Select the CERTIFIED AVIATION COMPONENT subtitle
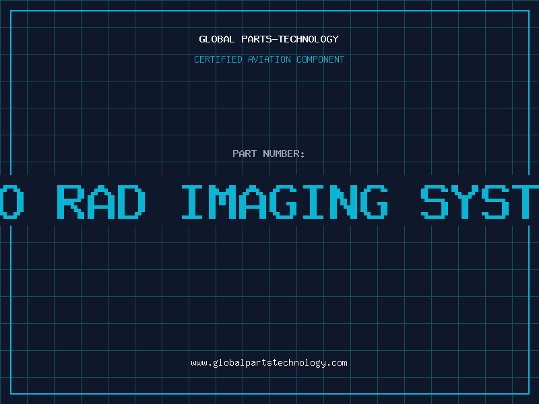 pyautogui.click(x=269, y=59)
